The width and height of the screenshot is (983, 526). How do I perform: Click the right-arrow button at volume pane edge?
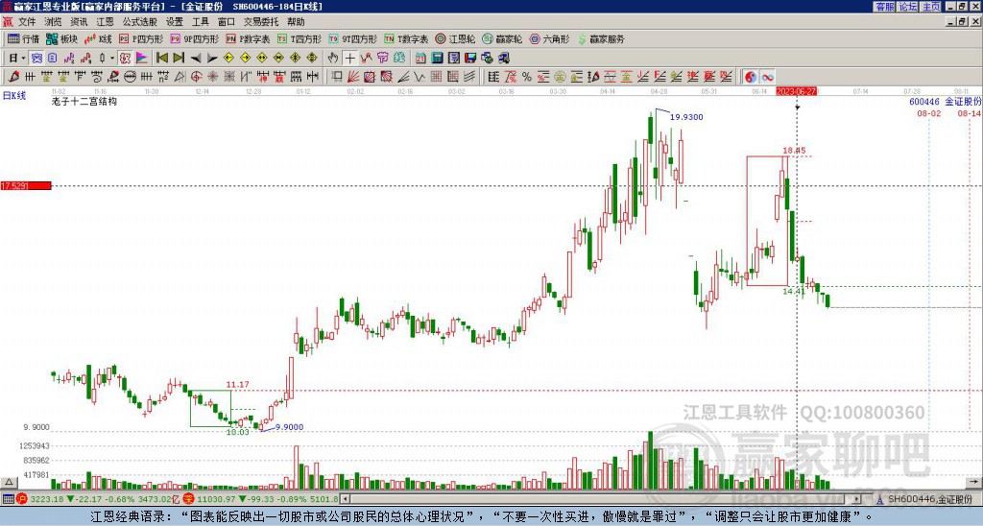pyautogui.click(x=974, y=483)
